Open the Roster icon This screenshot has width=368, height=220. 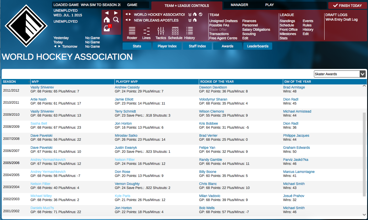point(132,33)
